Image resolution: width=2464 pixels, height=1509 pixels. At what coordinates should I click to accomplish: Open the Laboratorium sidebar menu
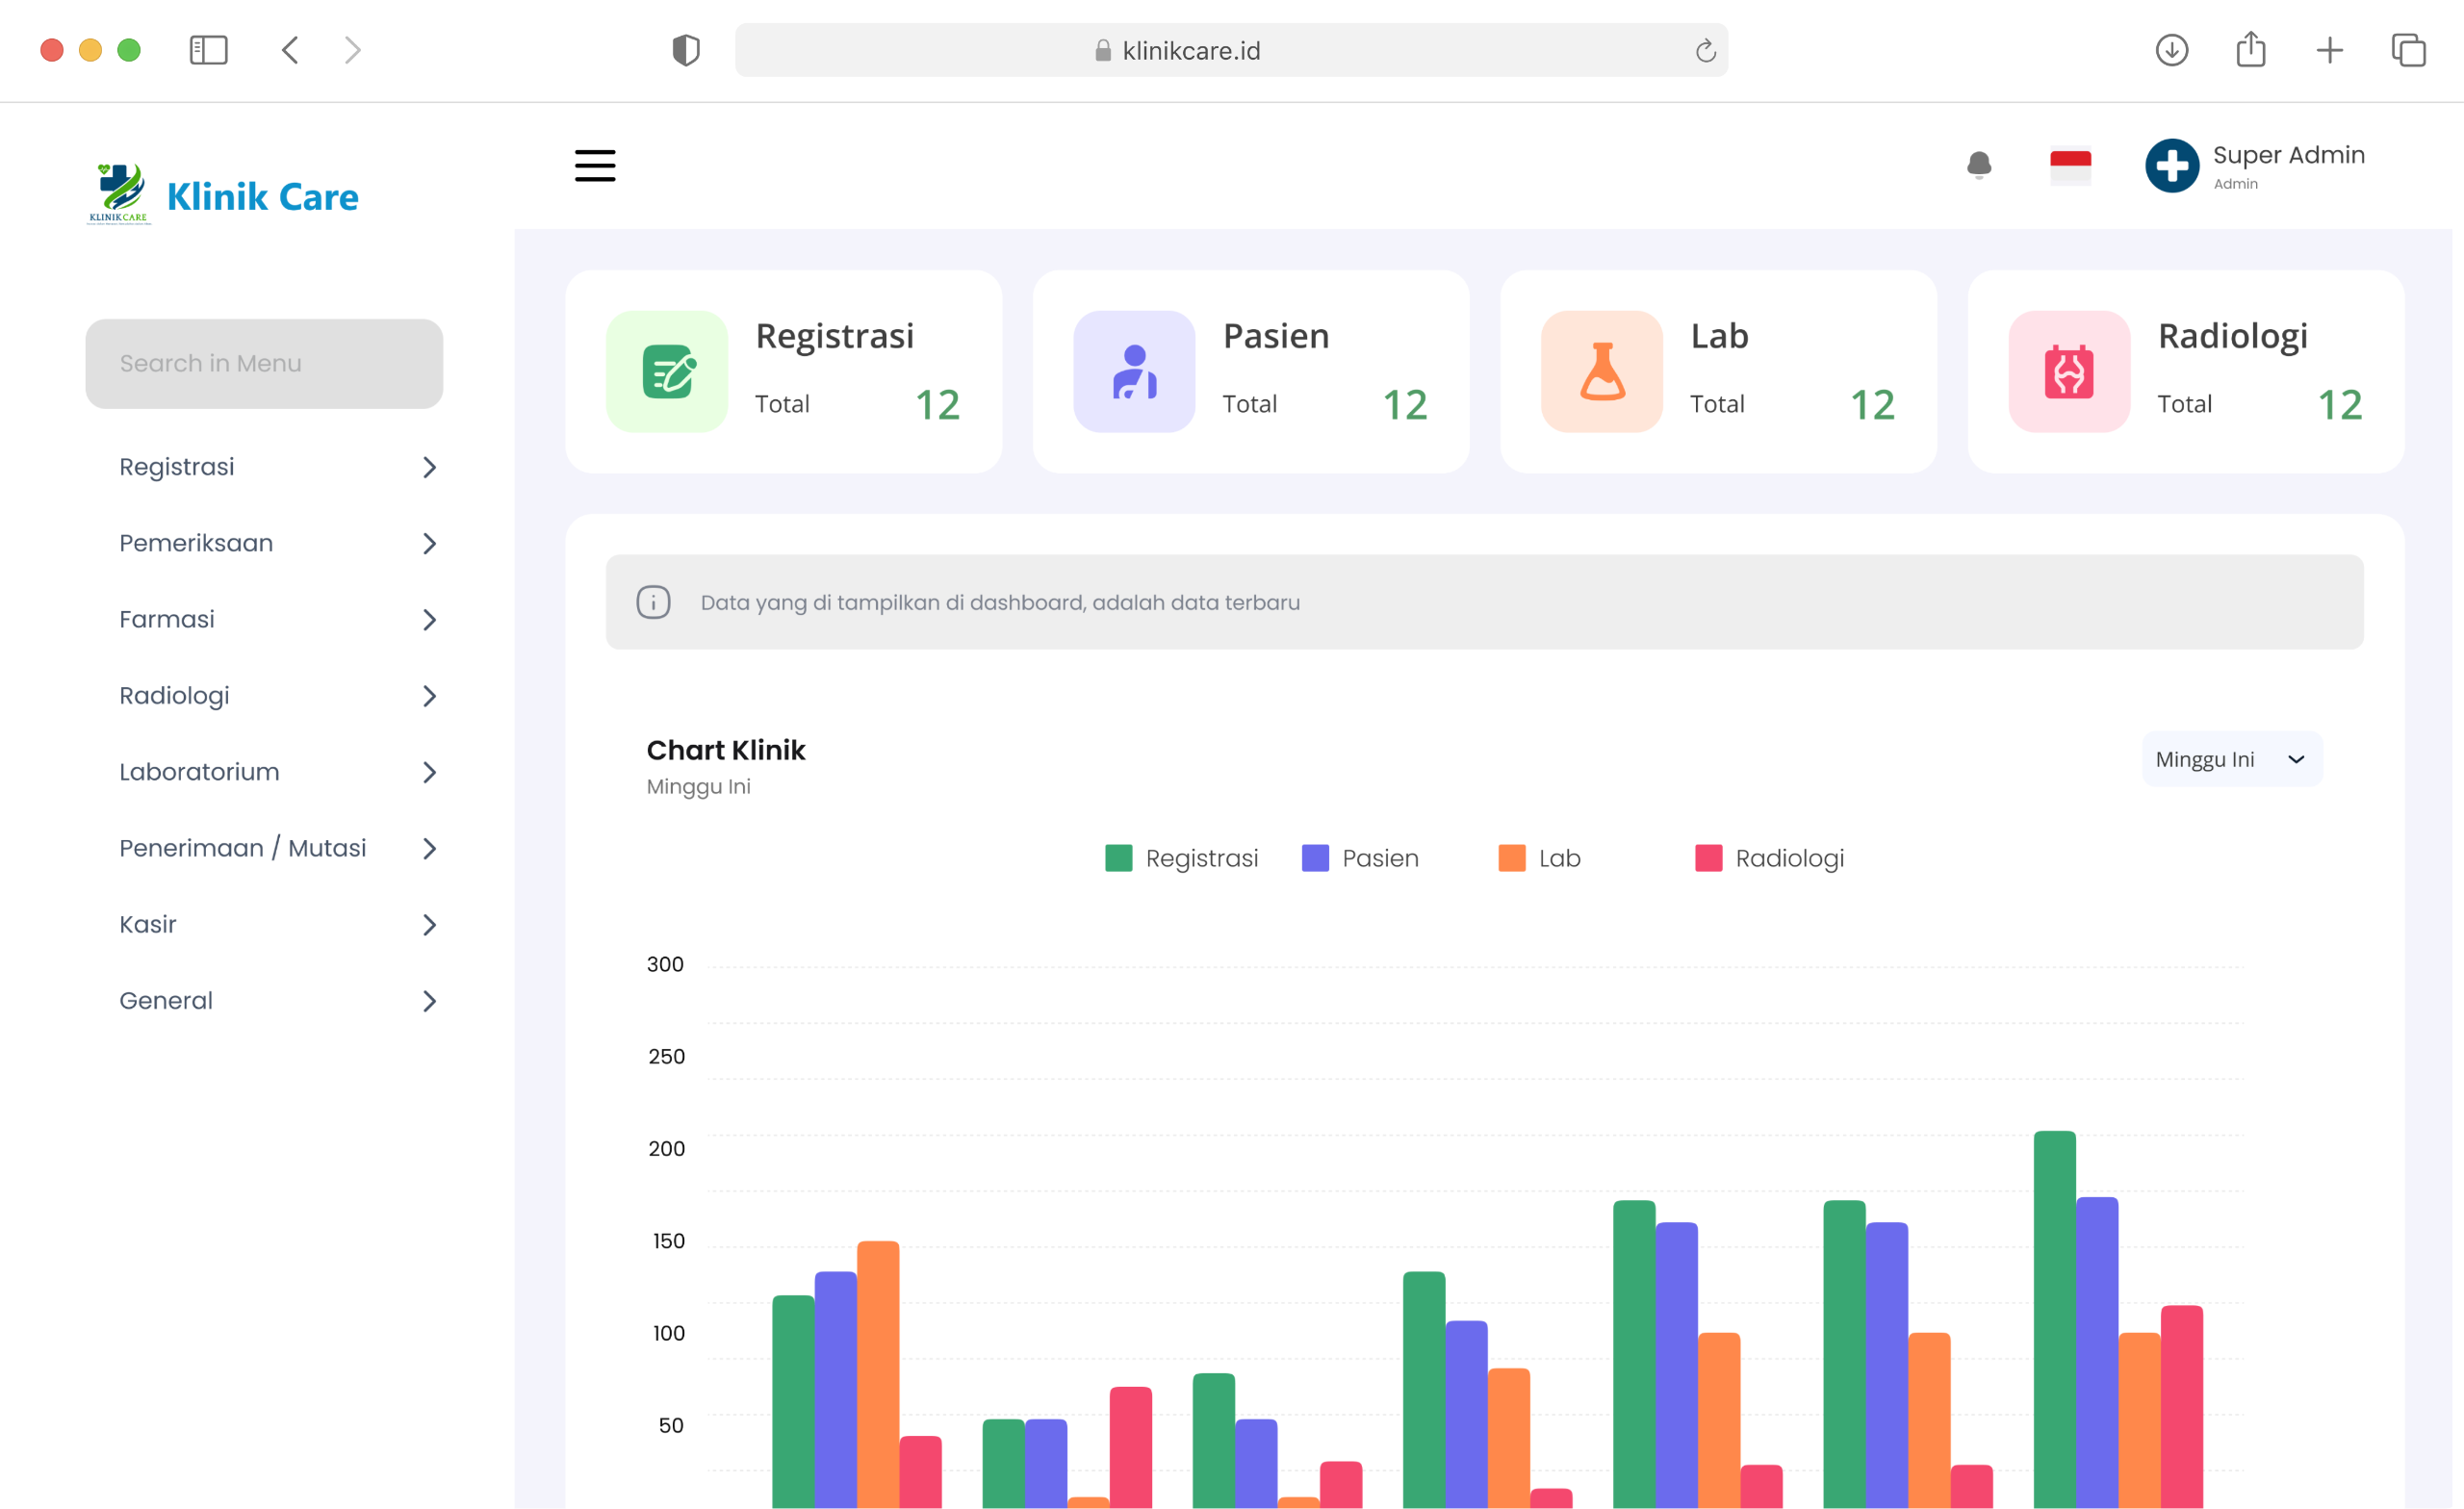[199, 772]
